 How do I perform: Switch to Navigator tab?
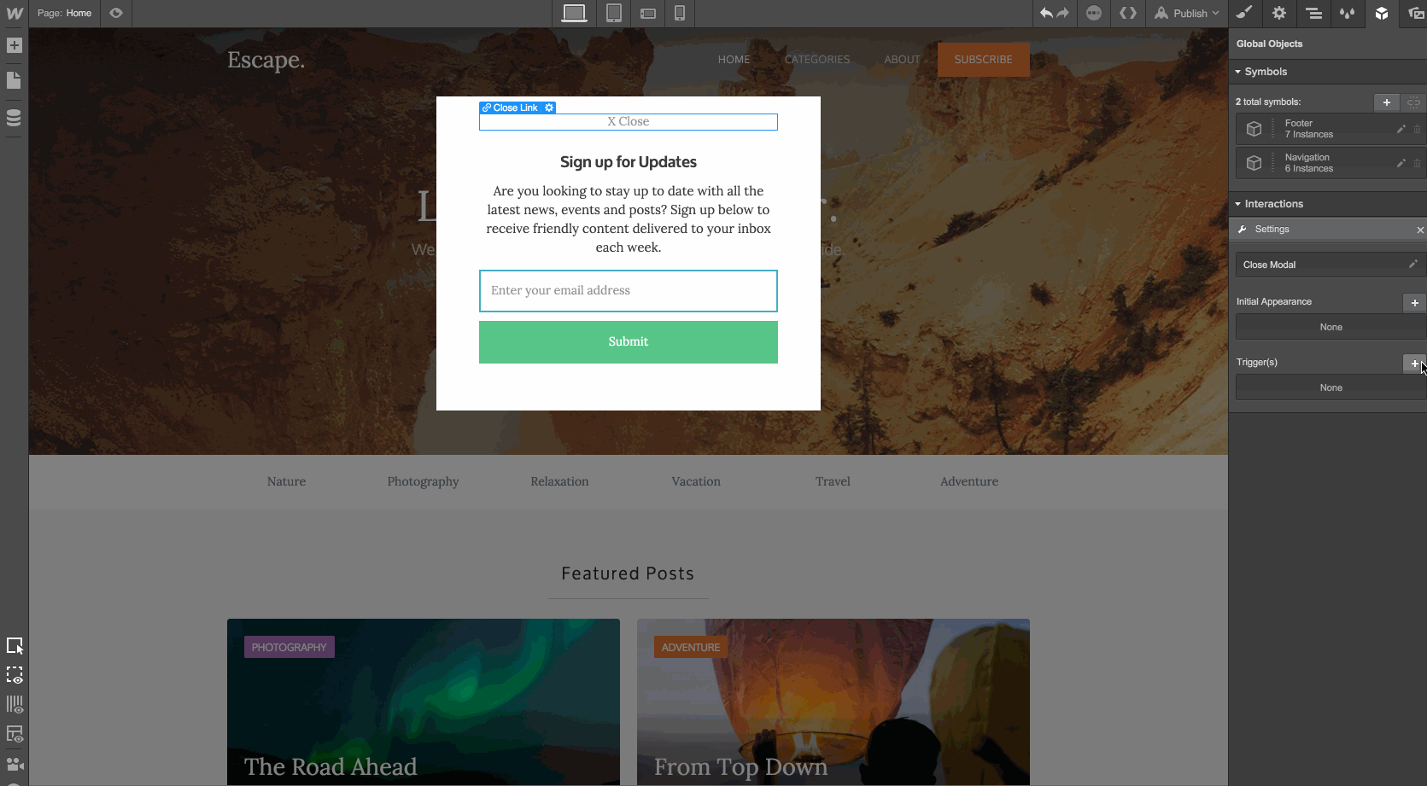pos(1313,13)
